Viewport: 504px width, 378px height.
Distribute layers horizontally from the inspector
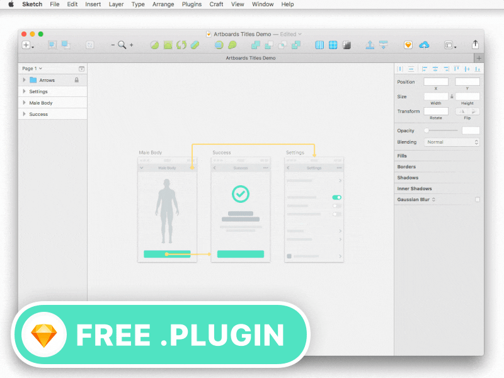pyautogui.click(x=400, y=69)
